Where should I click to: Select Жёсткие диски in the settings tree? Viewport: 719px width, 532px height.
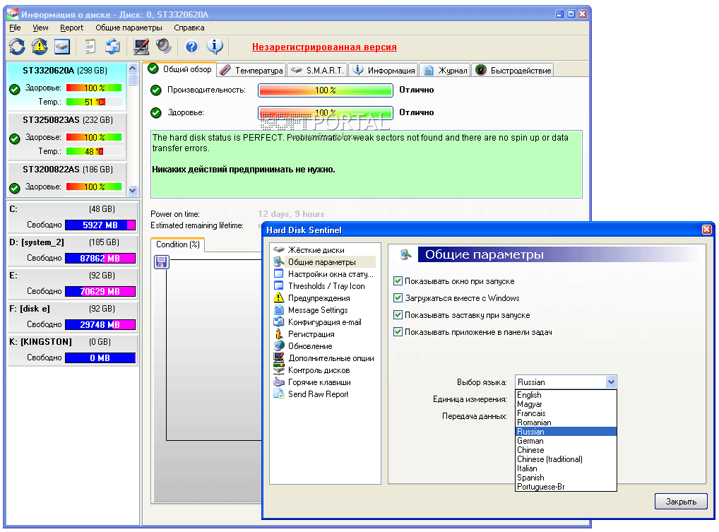316,250
